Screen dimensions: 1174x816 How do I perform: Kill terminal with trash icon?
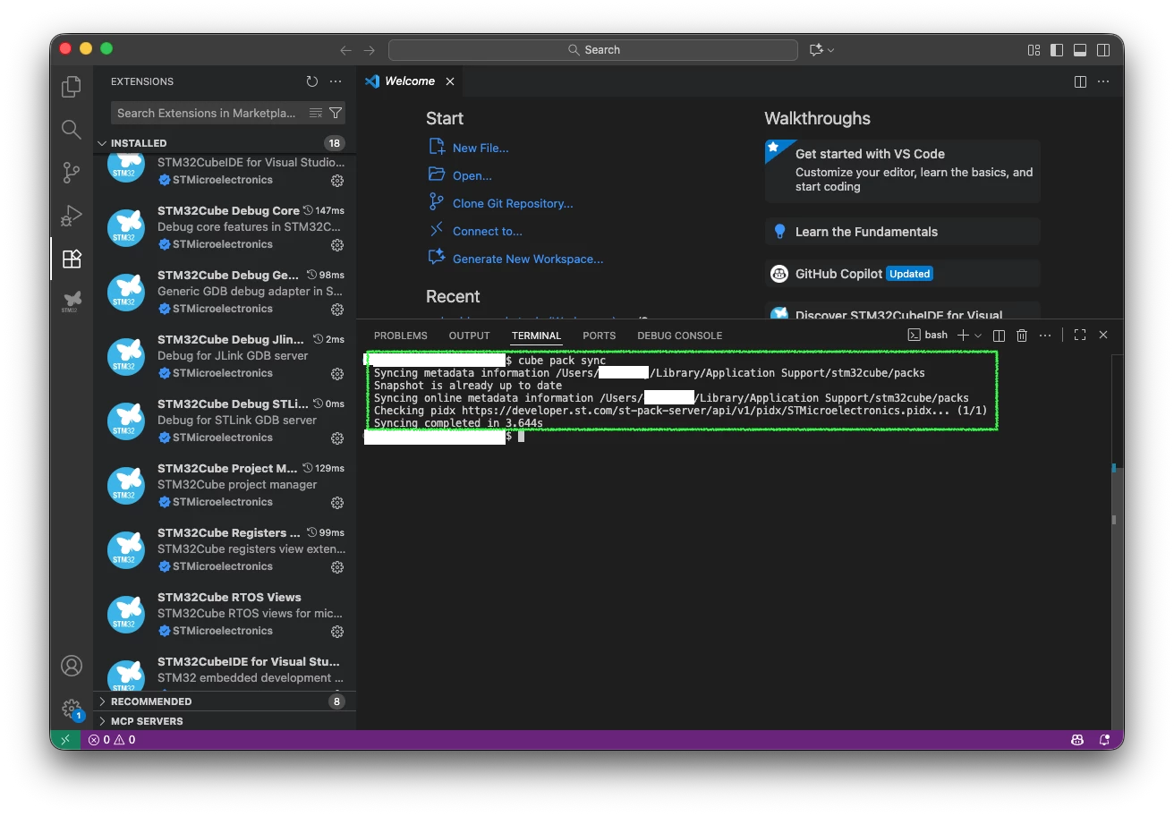point(1022,336)
